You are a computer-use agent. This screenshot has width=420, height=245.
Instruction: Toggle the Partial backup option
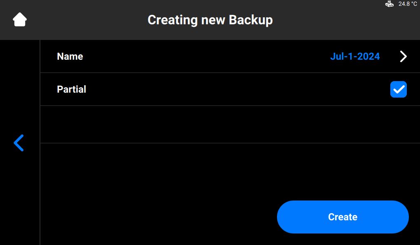tap(399, 89)
